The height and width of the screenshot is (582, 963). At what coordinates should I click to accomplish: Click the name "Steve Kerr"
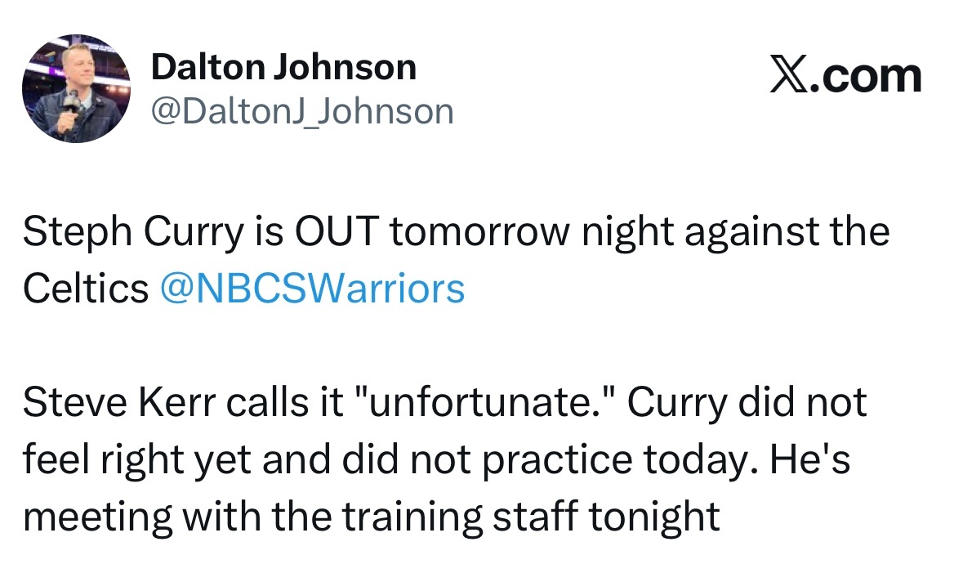[x=109, y=403]
